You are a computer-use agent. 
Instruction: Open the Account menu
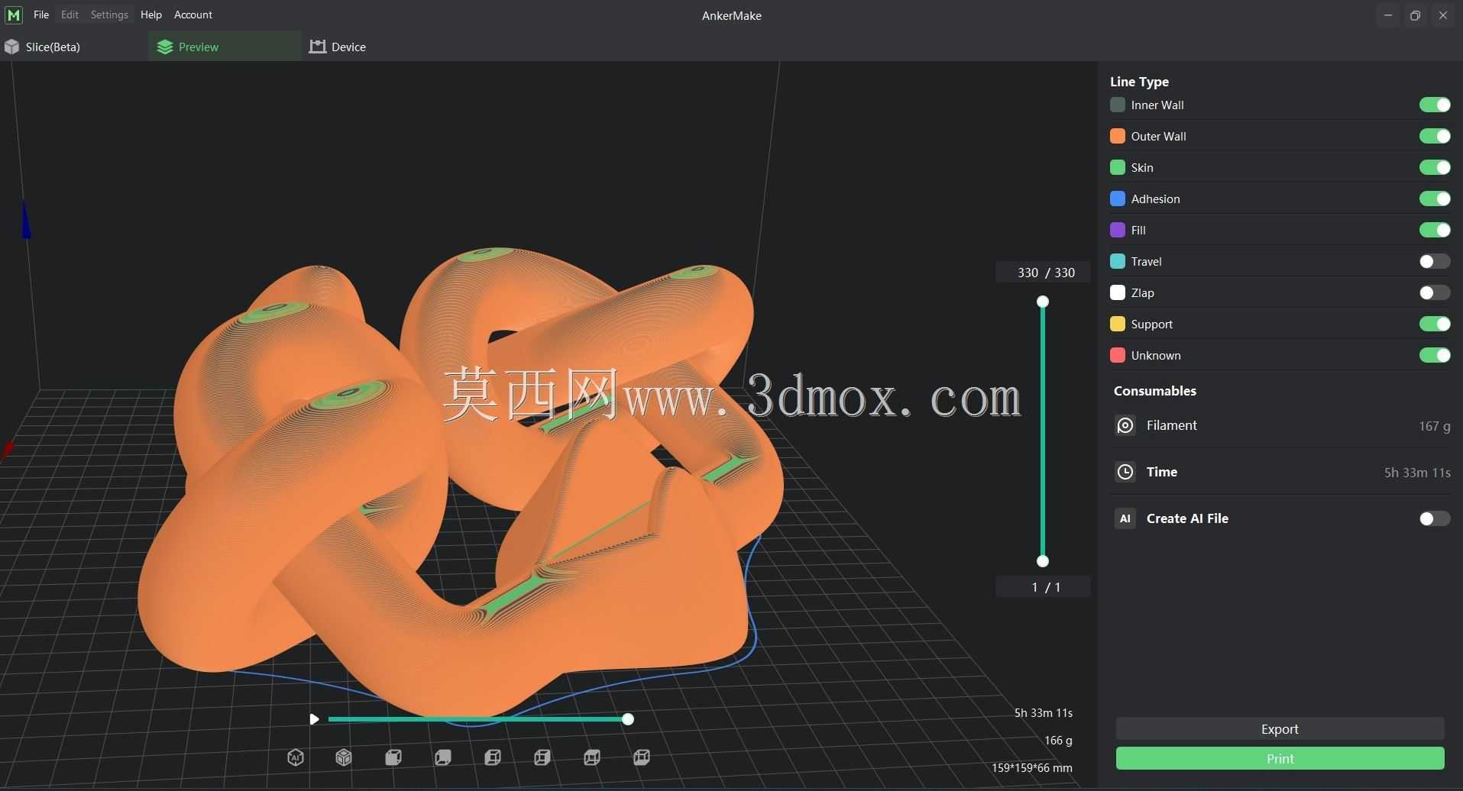[x=193, y=15]
